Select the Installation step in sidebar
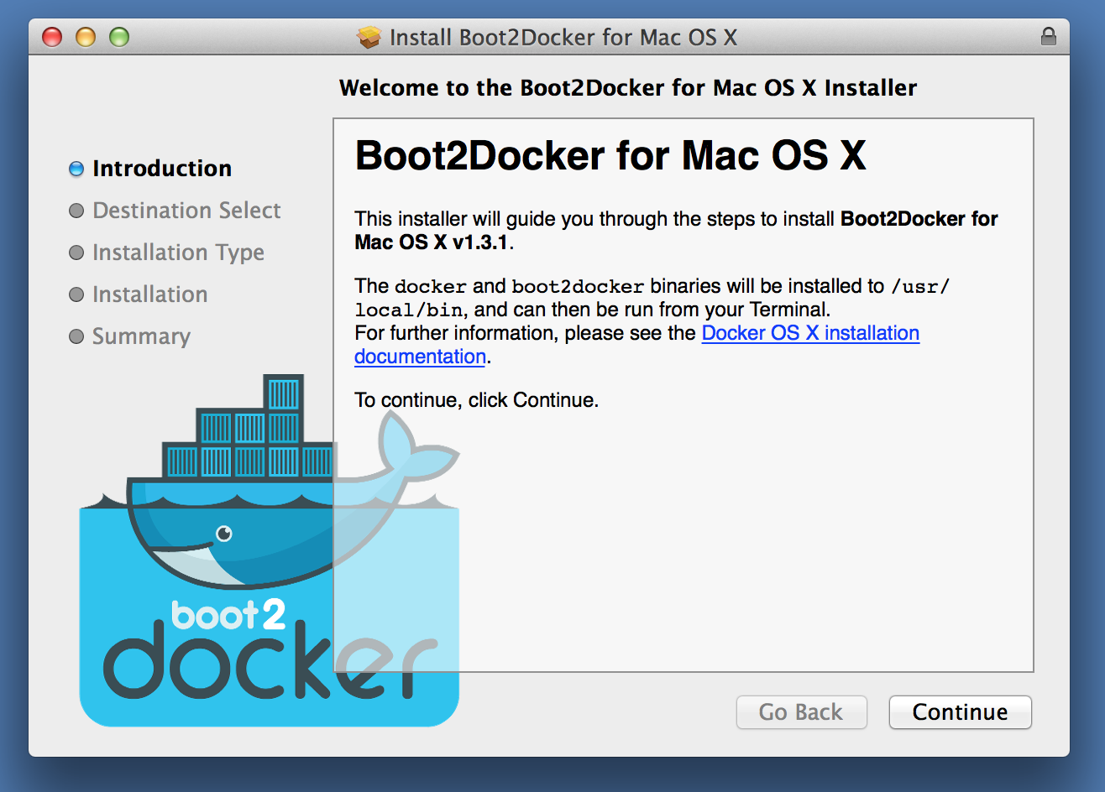 149,294
